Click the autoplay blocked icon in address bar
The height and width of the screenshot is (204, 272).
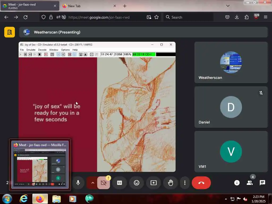point(64,17)
